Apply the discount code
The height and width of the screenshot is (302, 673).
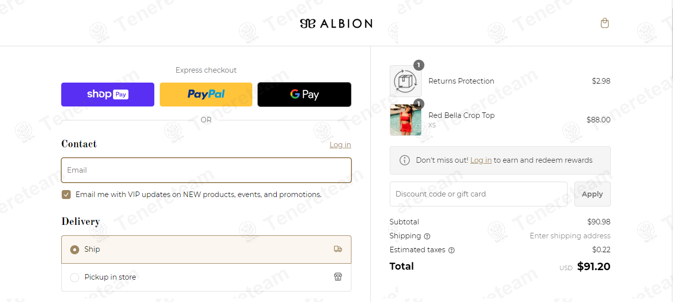(592, 194)
